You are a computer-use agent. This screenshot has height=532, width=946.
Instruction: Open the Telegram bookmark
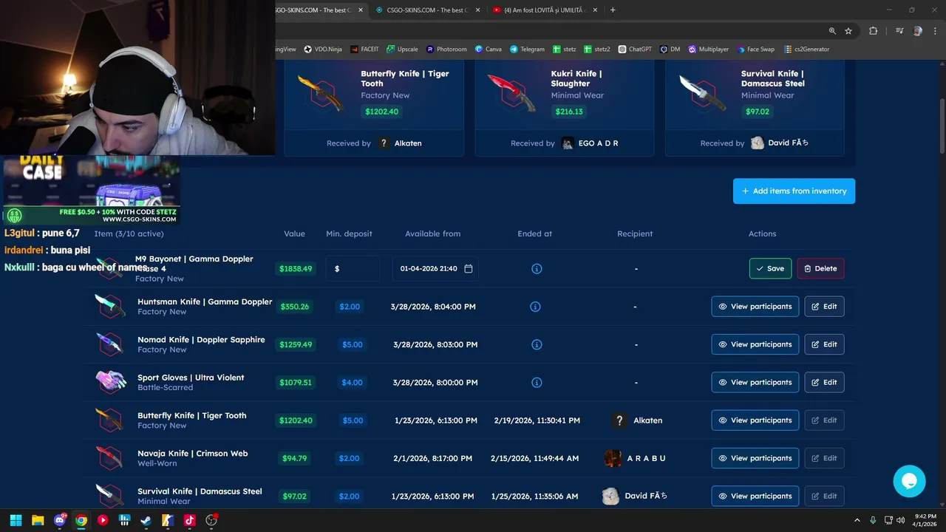(x=527, y=50)
